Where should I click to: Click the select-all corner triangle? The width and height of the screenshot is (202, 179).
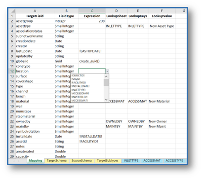[12, 11]
